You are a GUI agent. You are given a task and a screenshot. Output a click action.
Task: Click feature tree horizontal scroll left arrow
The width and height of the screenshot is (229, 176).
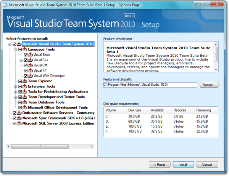tap(8, 146)
